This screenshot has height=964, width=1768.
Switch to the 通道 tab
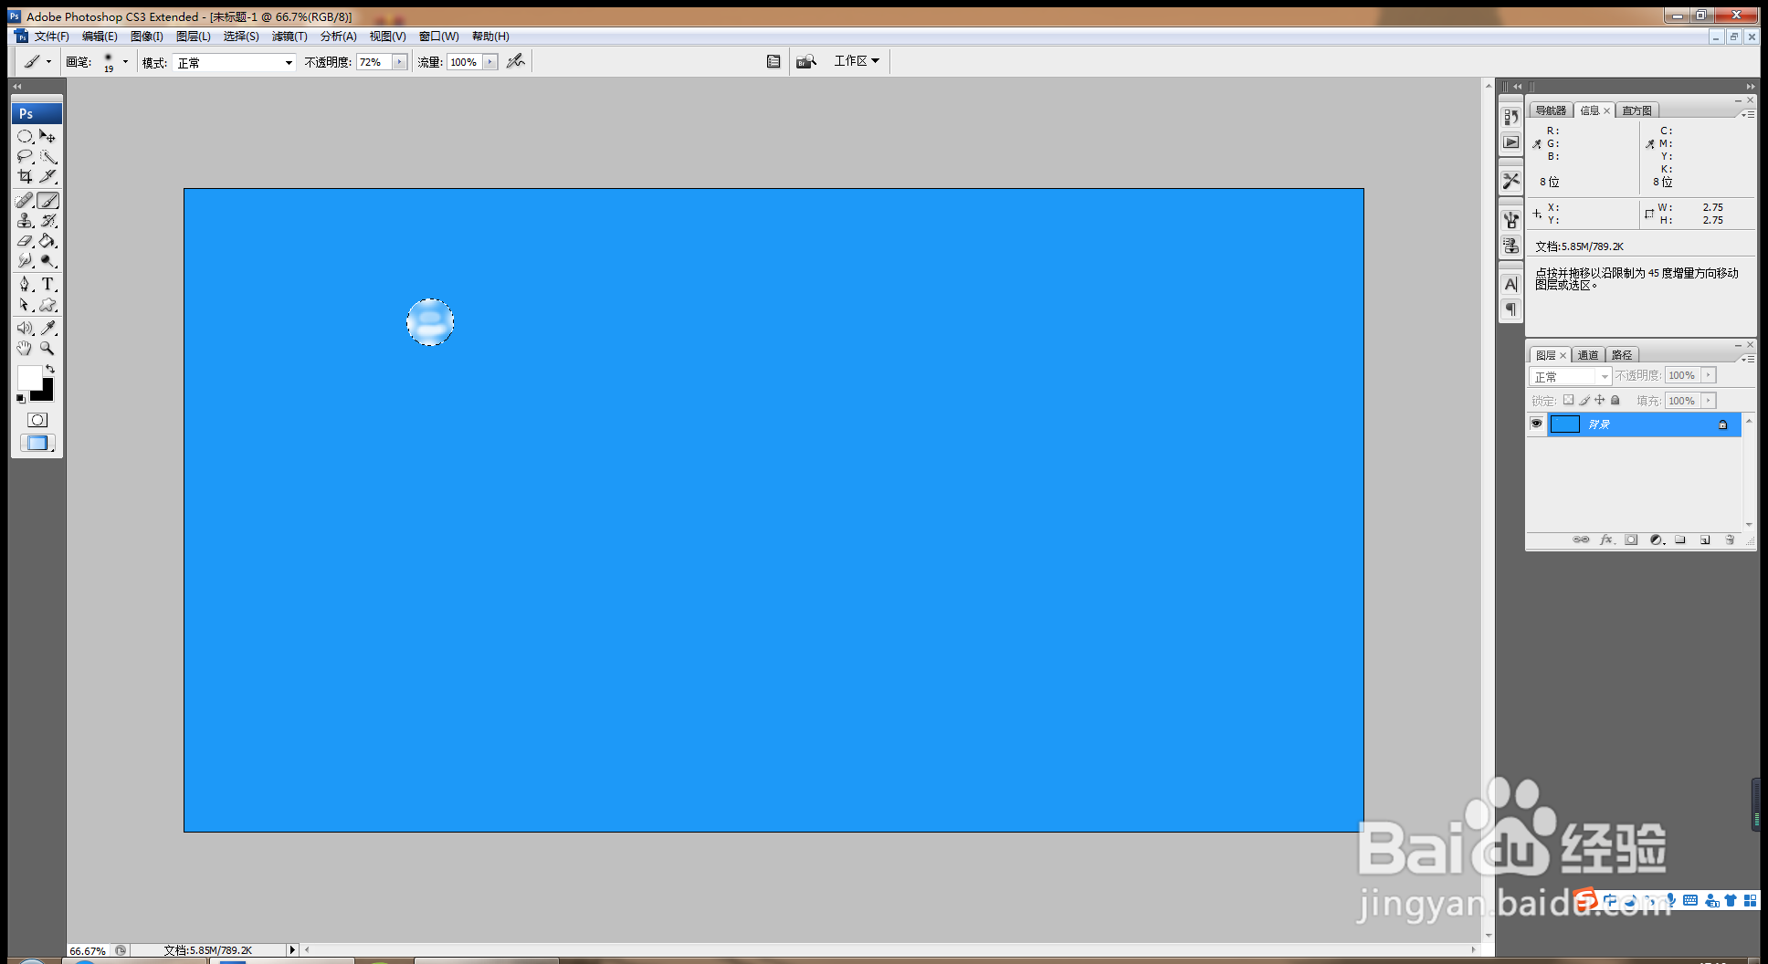point(1588,355)
